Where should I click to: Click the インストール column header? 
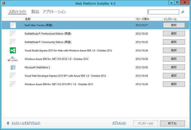176,19
